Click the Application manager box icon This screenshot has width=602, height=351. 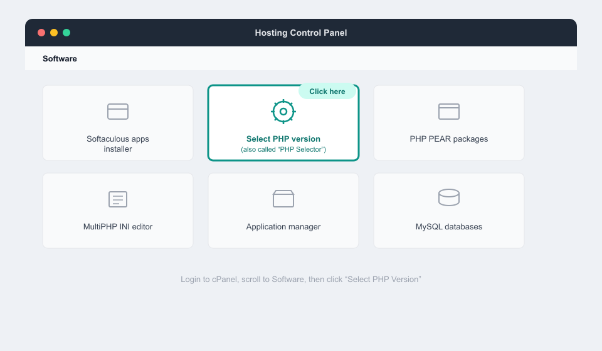pyautogui.click(x=283, y=199)
